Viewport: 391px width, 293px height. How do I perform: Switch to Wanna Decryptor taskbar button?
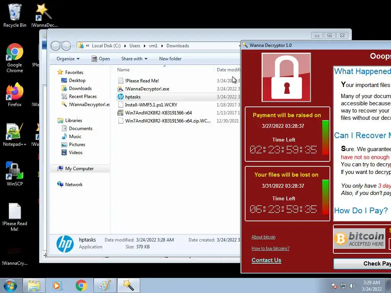point(128,285)
